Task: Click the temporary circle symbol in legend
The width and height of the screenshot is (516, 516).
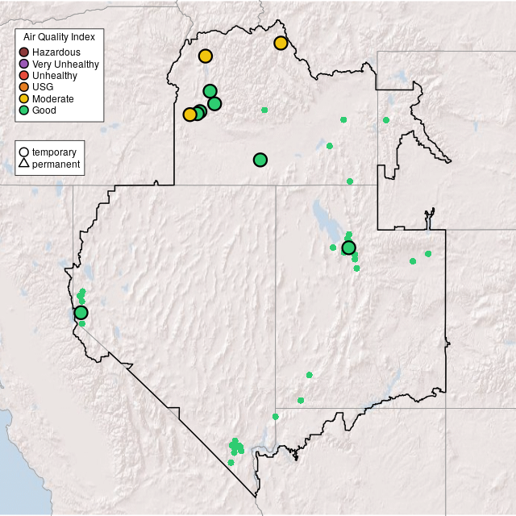Action: pos(24,152)
